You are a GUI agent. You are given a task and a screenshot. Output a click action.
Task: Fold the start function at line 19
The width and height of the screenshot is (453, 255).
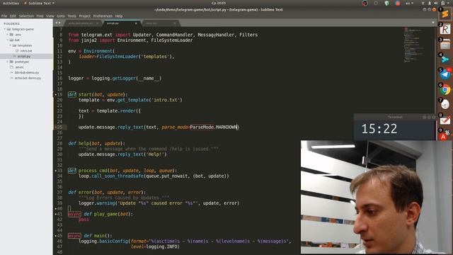tap(55, 94)
